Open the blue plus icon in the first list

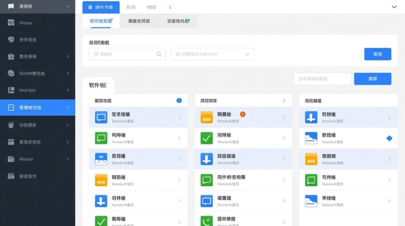tap(101, 201)
